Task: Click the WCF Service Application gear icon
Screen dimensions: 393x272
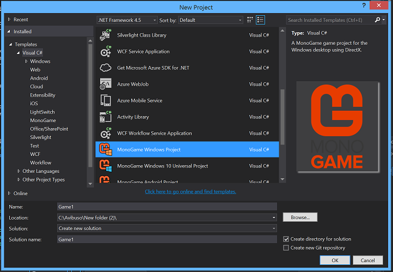Action: click(x=106, y=51)
